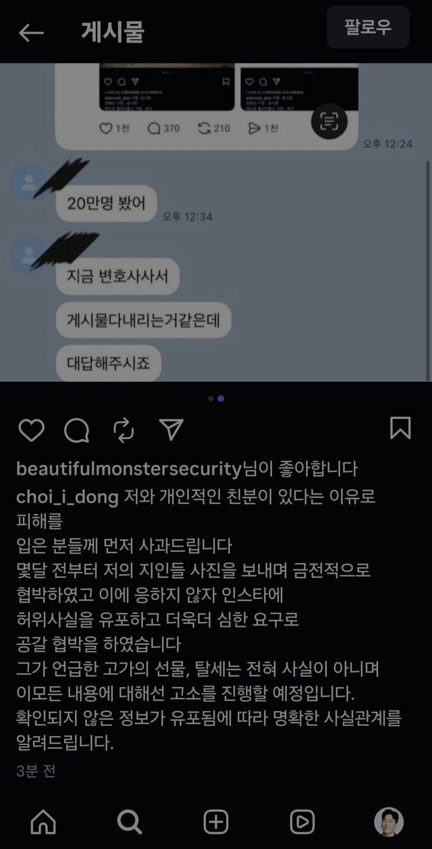Image resolution: width=432 pixels, height=849 pixels.
Task: Save the post with the bookmark icon
Action: point(400,428)
